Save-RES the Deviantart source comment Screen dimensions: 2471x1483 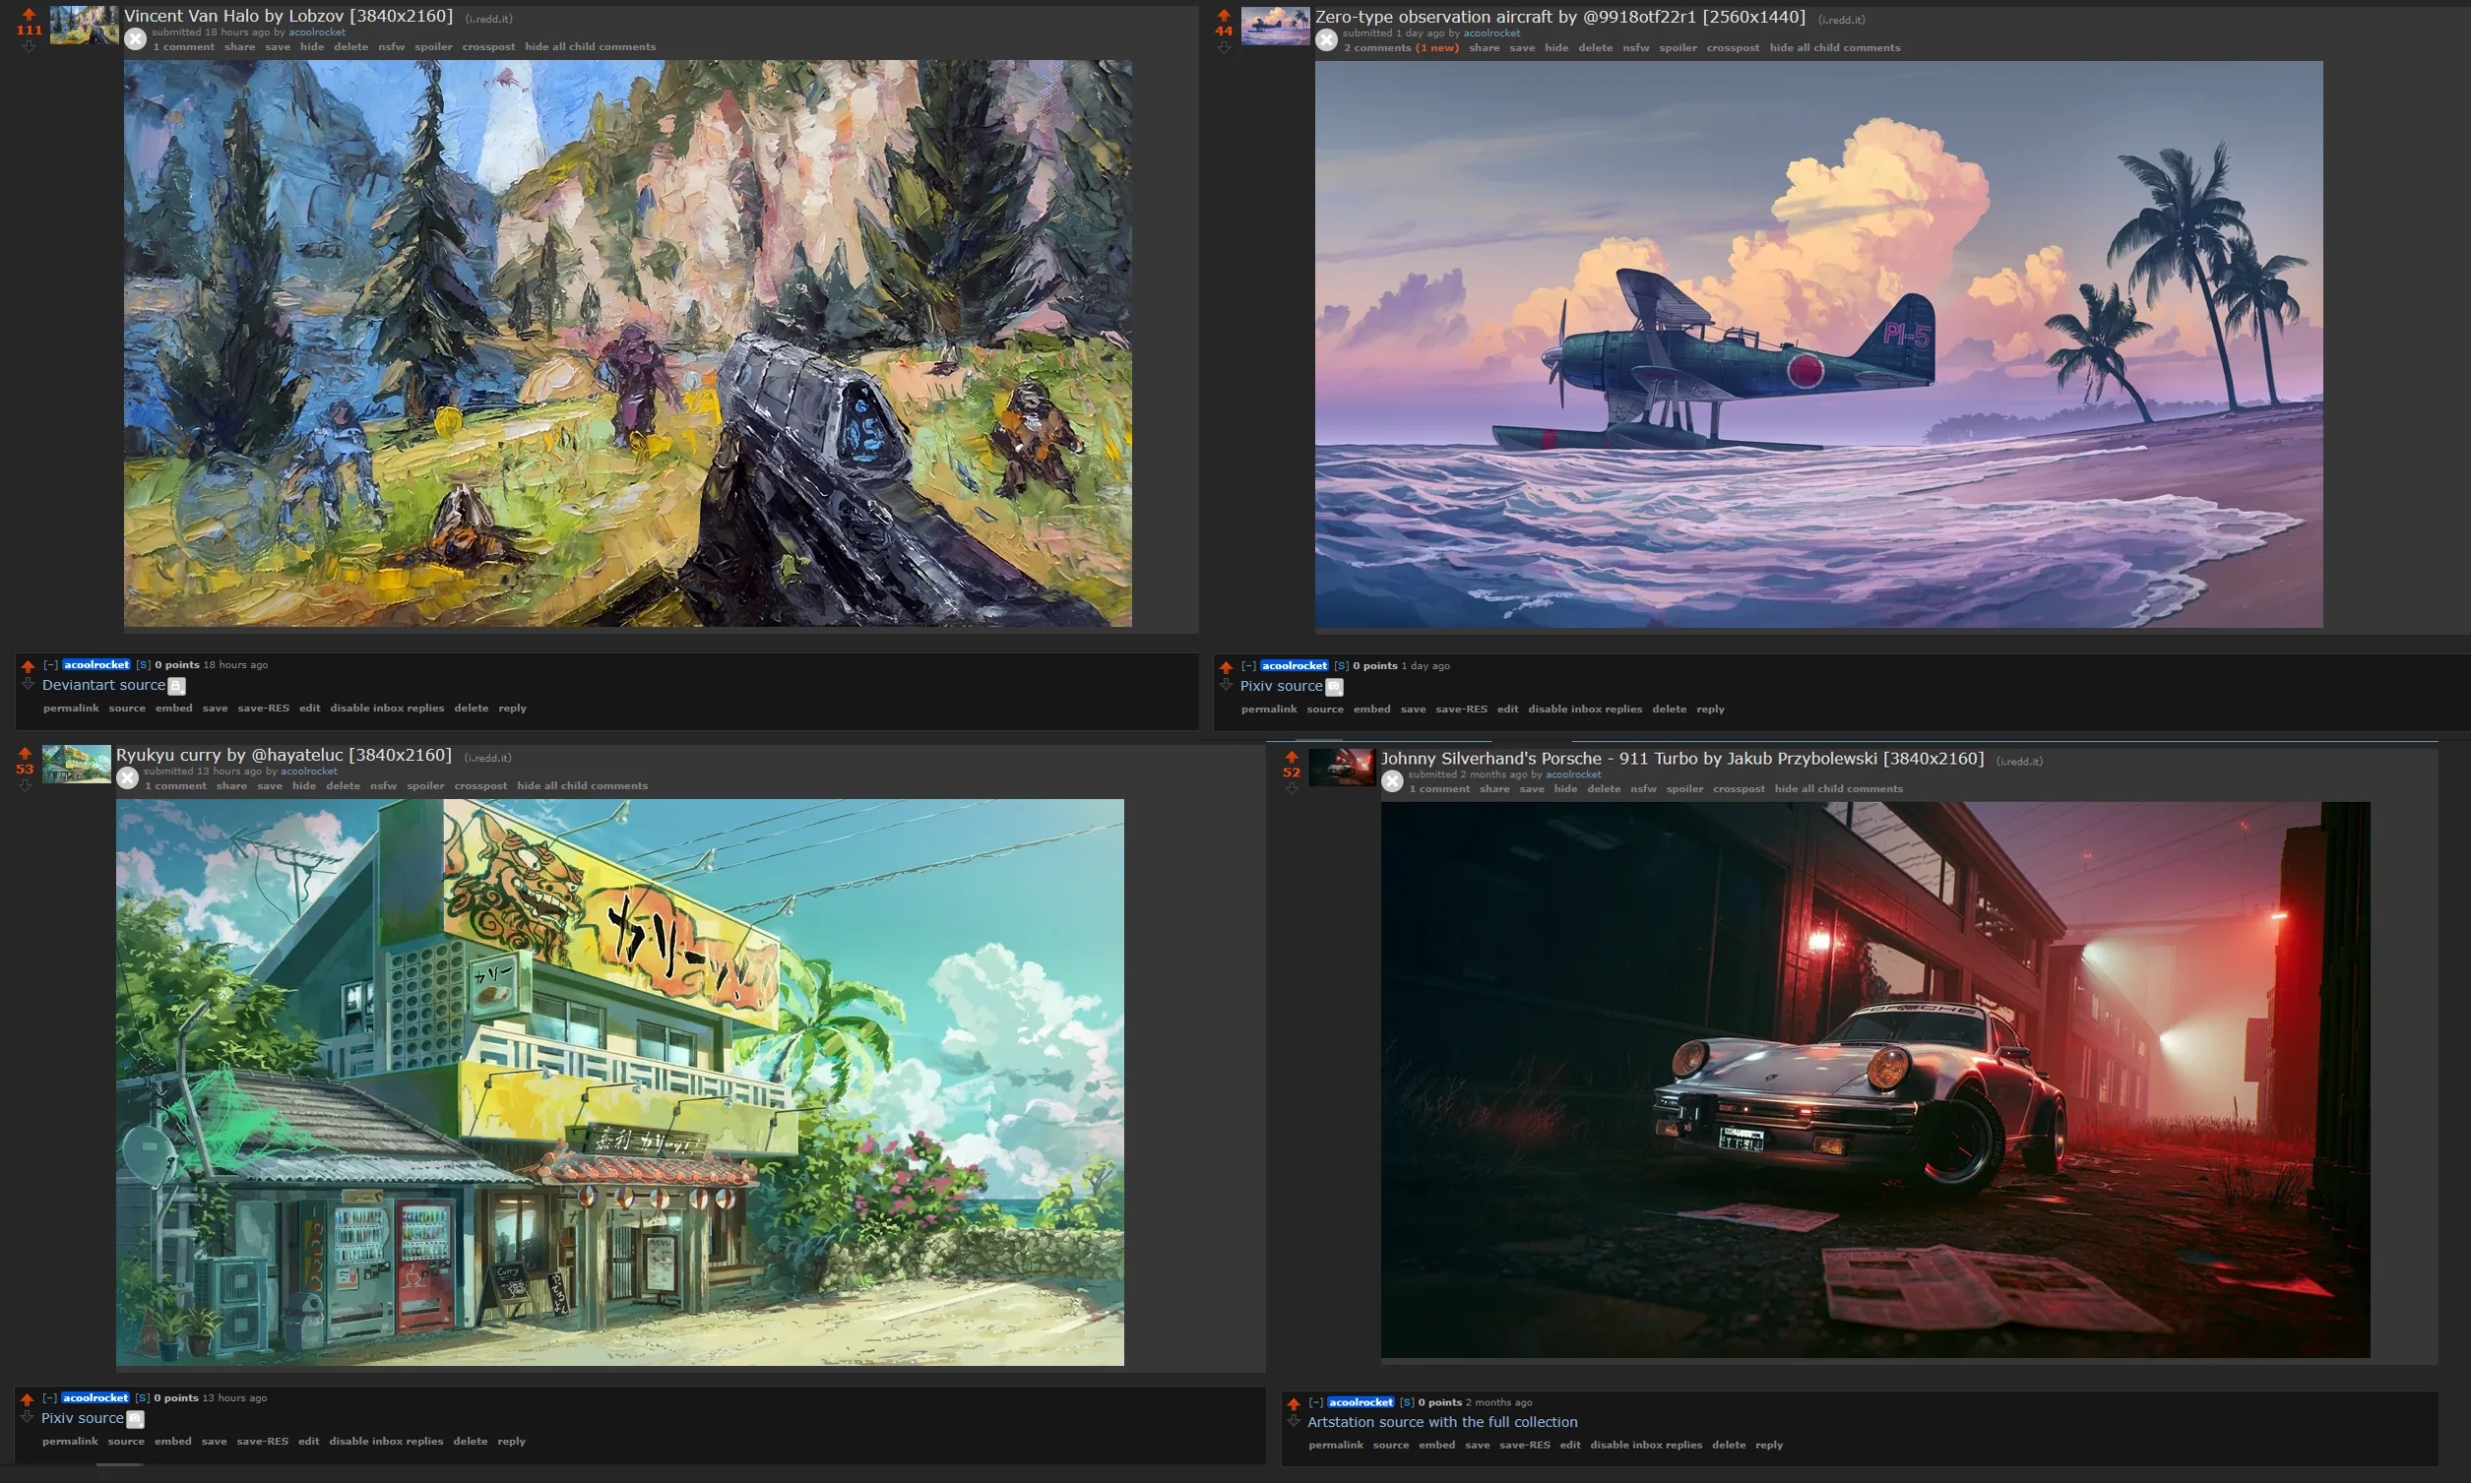click(264, 709)
